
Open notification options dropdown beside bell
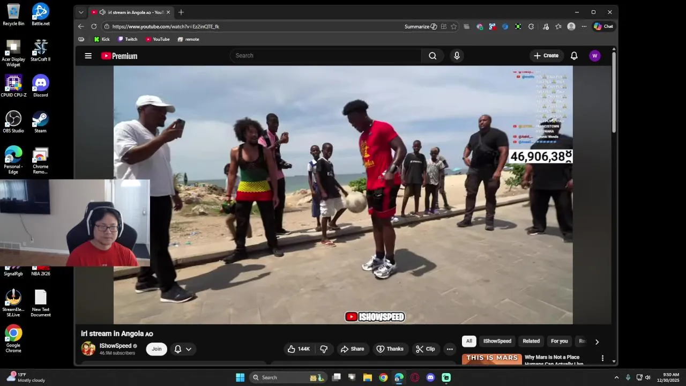pos(189,349)
